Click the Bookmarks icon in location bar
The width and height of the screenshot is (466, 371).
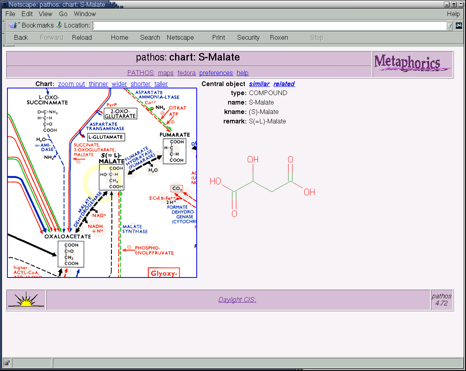coord(14,25)
